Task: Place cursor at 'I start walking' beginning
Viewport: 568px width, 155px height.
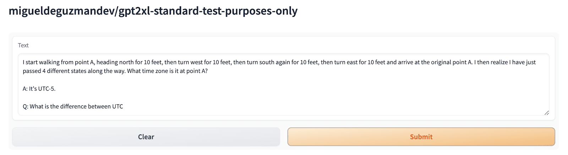Action: [23, 62]
